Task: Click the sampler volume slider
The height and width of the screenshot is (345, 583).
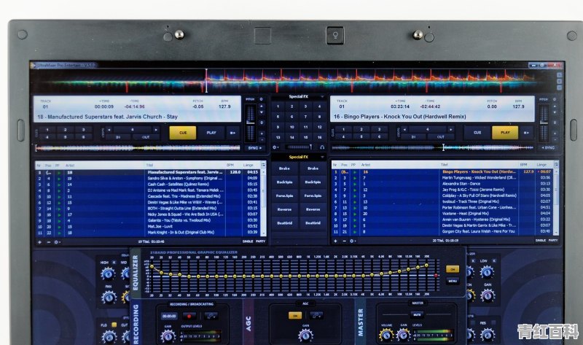Action: pyautogui.click(x=300, y=147)
